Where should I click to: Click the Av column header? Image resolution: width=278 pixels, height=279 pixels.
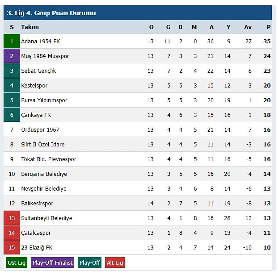(248, 27)
